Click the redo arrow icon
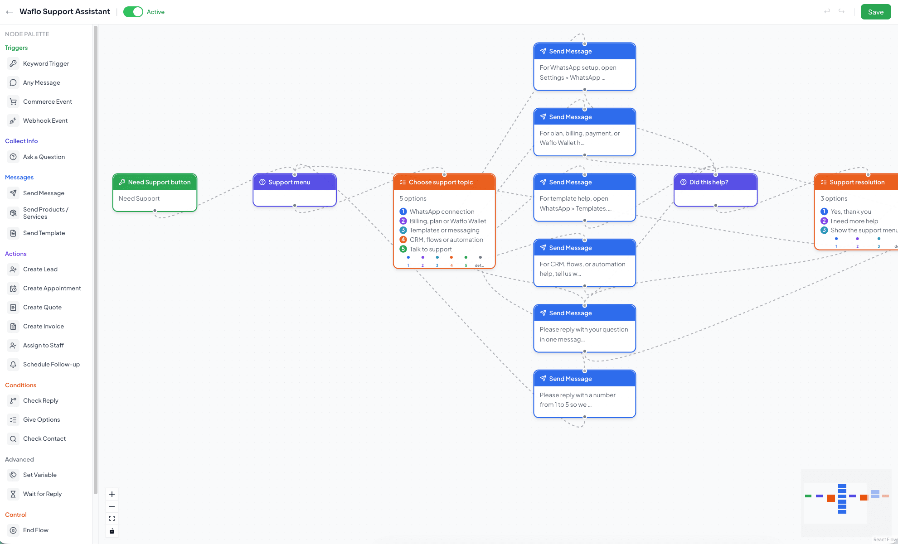This screenshot has height=544, width=898. (x=841, y=11)
